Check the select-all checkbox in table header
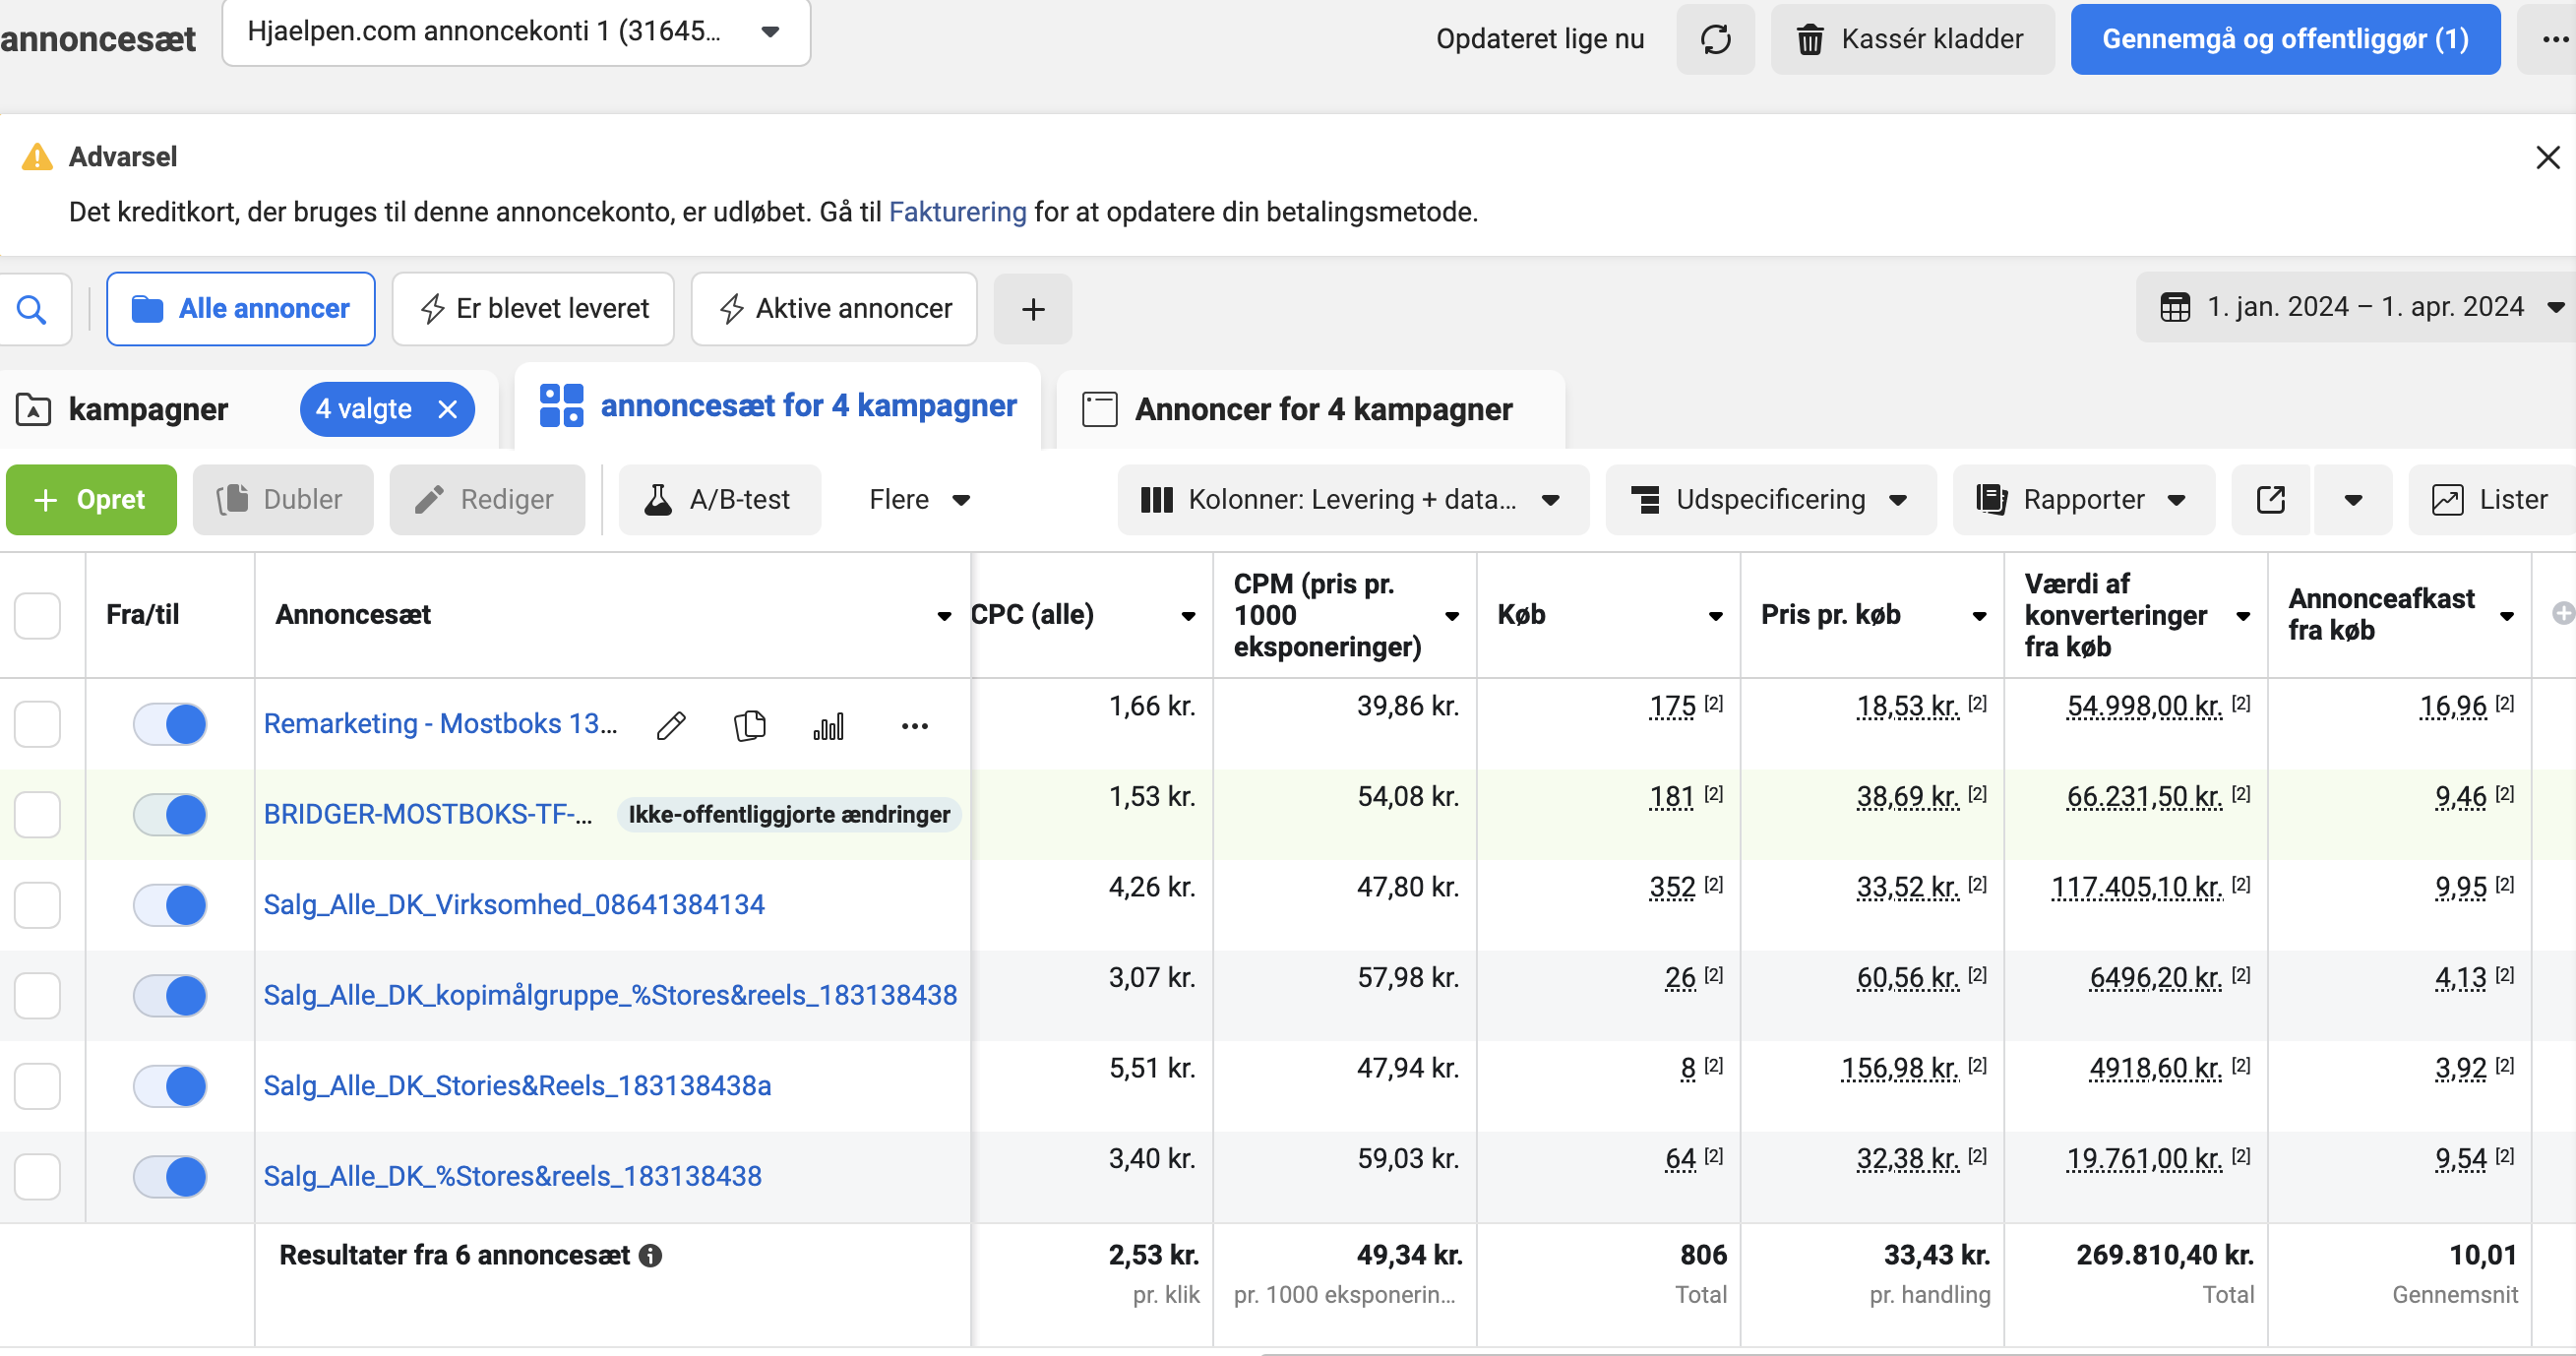2576x1356 pixels. coord(37,614)
